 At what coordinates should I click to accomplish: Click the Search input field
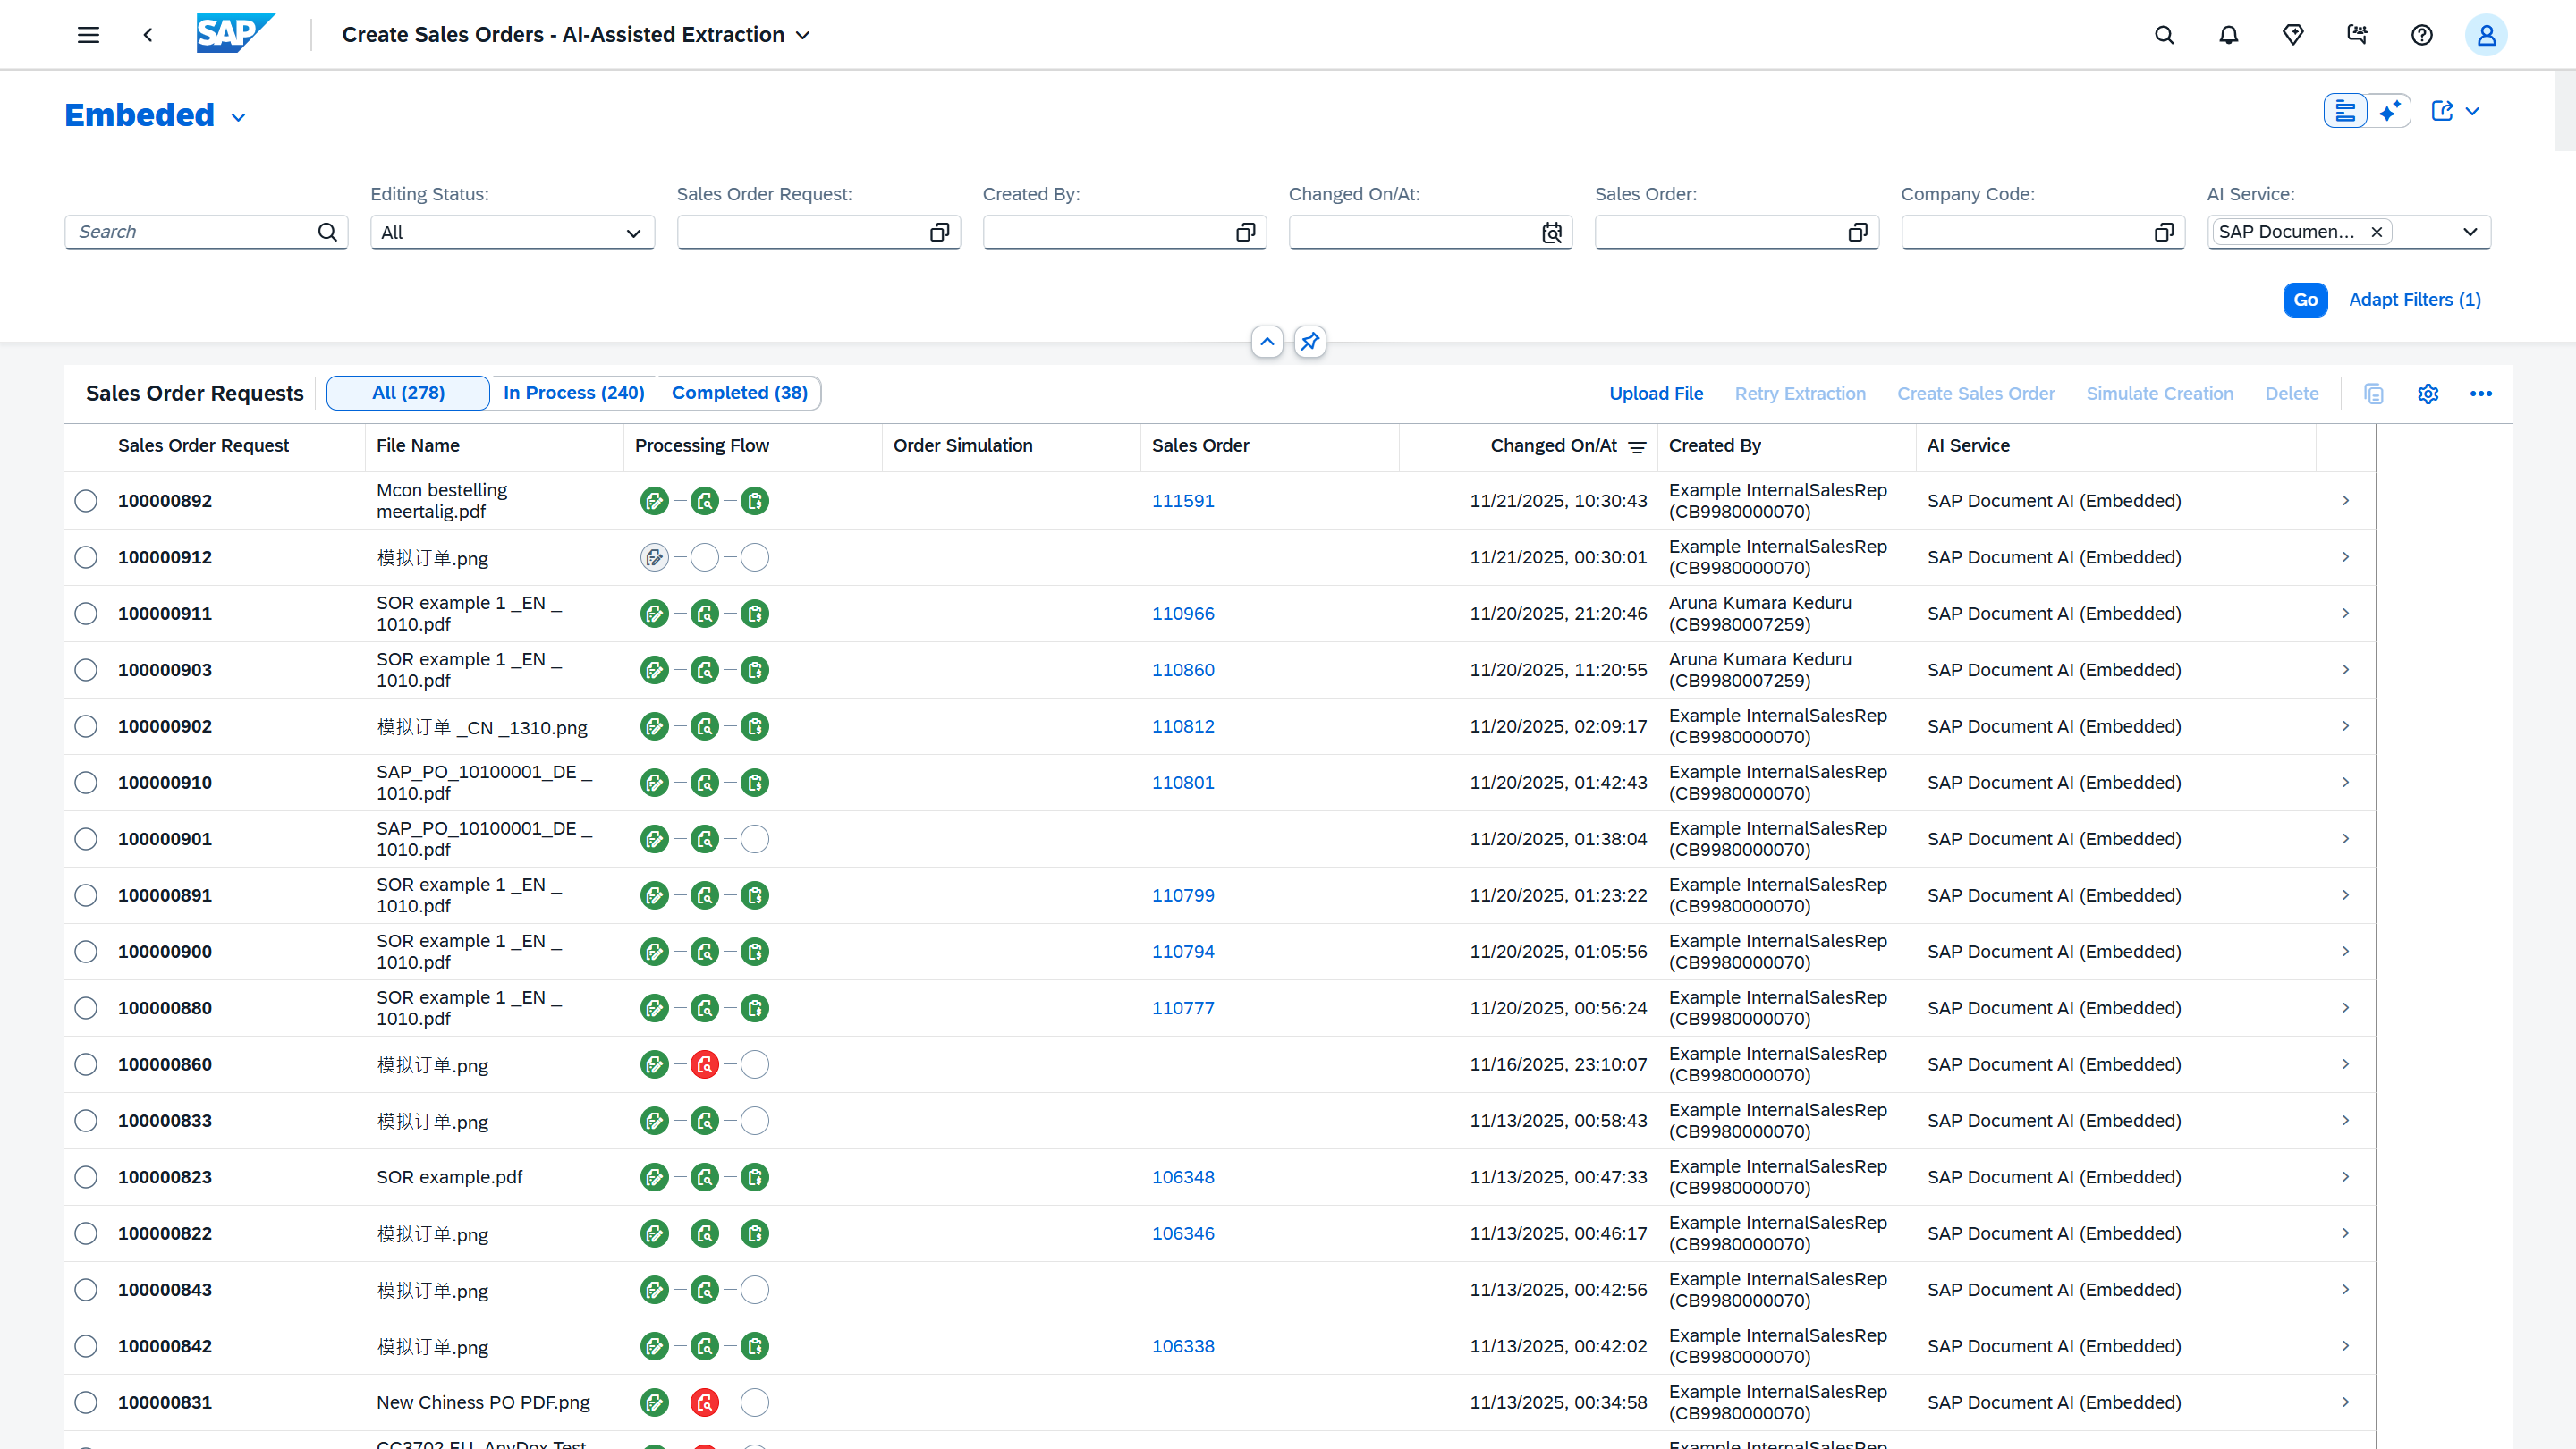coord(195,232)
